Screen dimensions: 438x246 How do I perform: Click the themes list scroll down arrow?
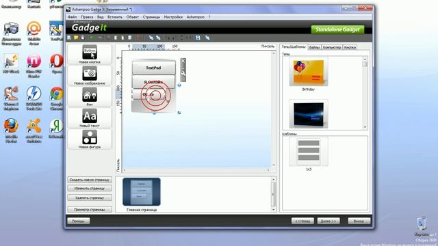click(x=365, y=127)
